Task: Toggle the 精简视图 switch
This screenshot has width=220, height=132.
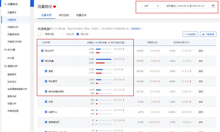Action: tap(40, 34)
